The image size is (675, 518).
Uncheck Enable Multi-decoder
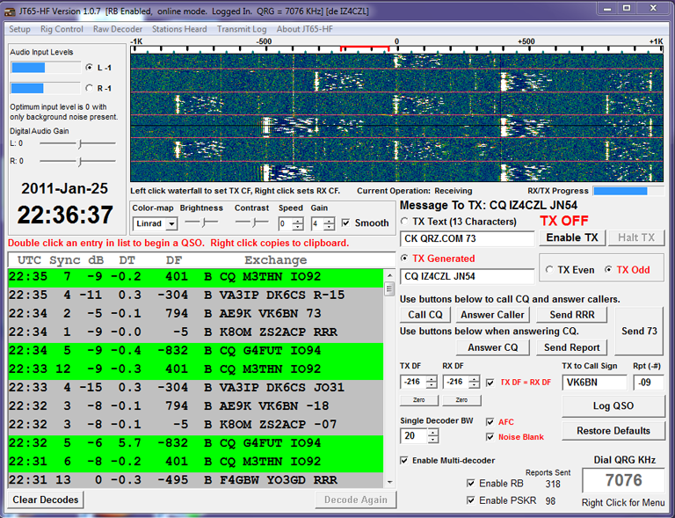404,461
